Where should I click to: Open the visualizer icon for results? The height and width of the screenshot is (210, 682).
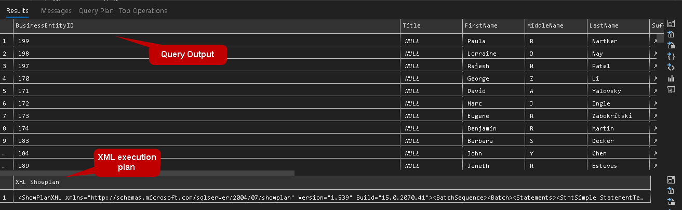click(671, 89)
